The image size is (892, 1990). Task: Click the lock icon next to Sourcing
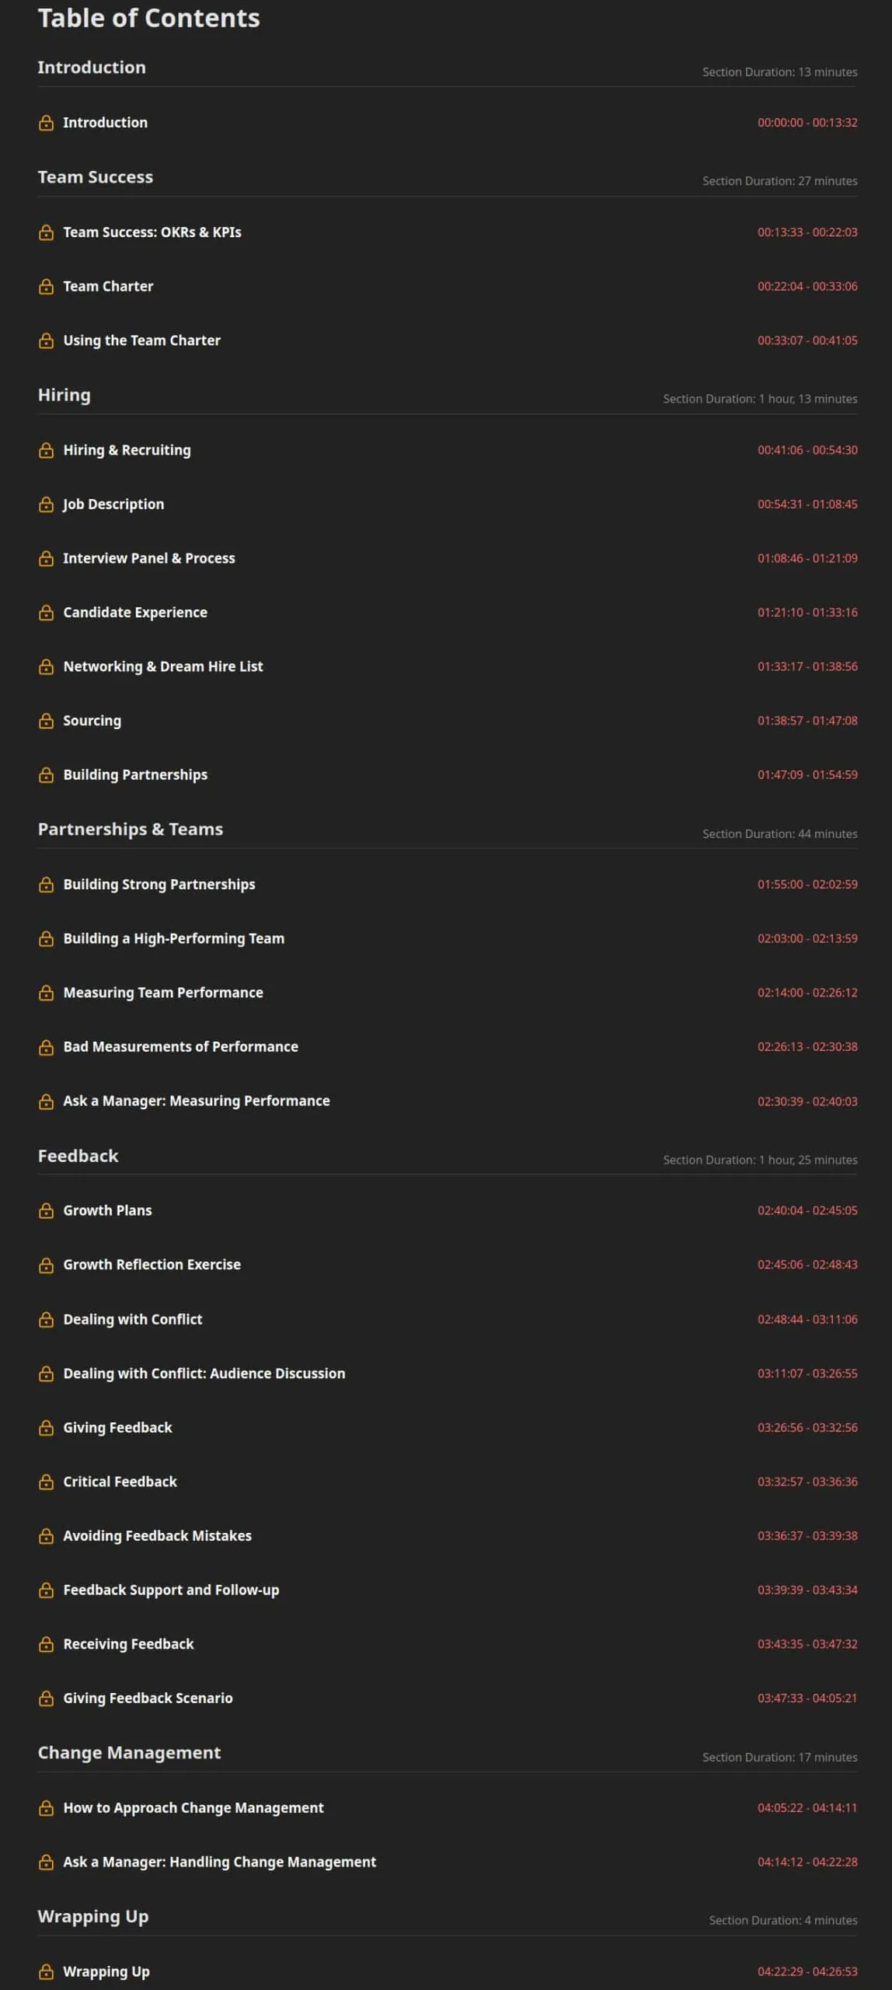click(x=46, y=721)
